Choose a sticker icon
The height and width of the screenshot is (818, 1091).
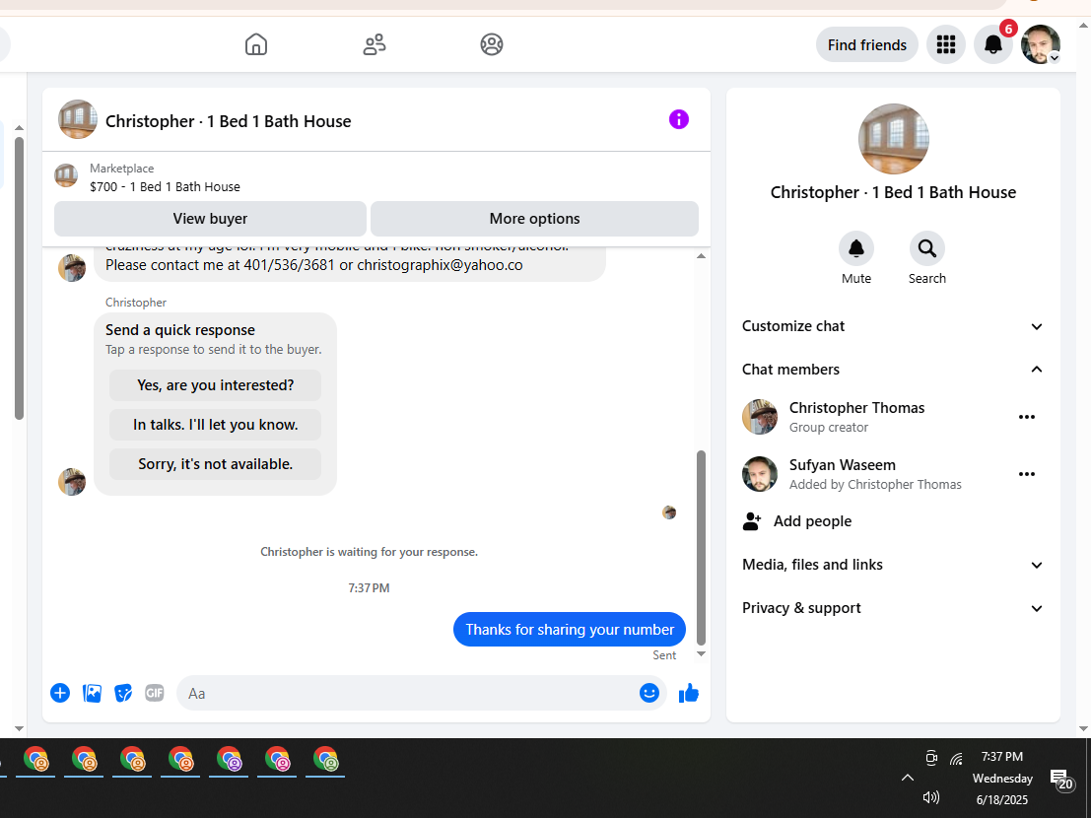pyautogui.click(x=123, y=693)
